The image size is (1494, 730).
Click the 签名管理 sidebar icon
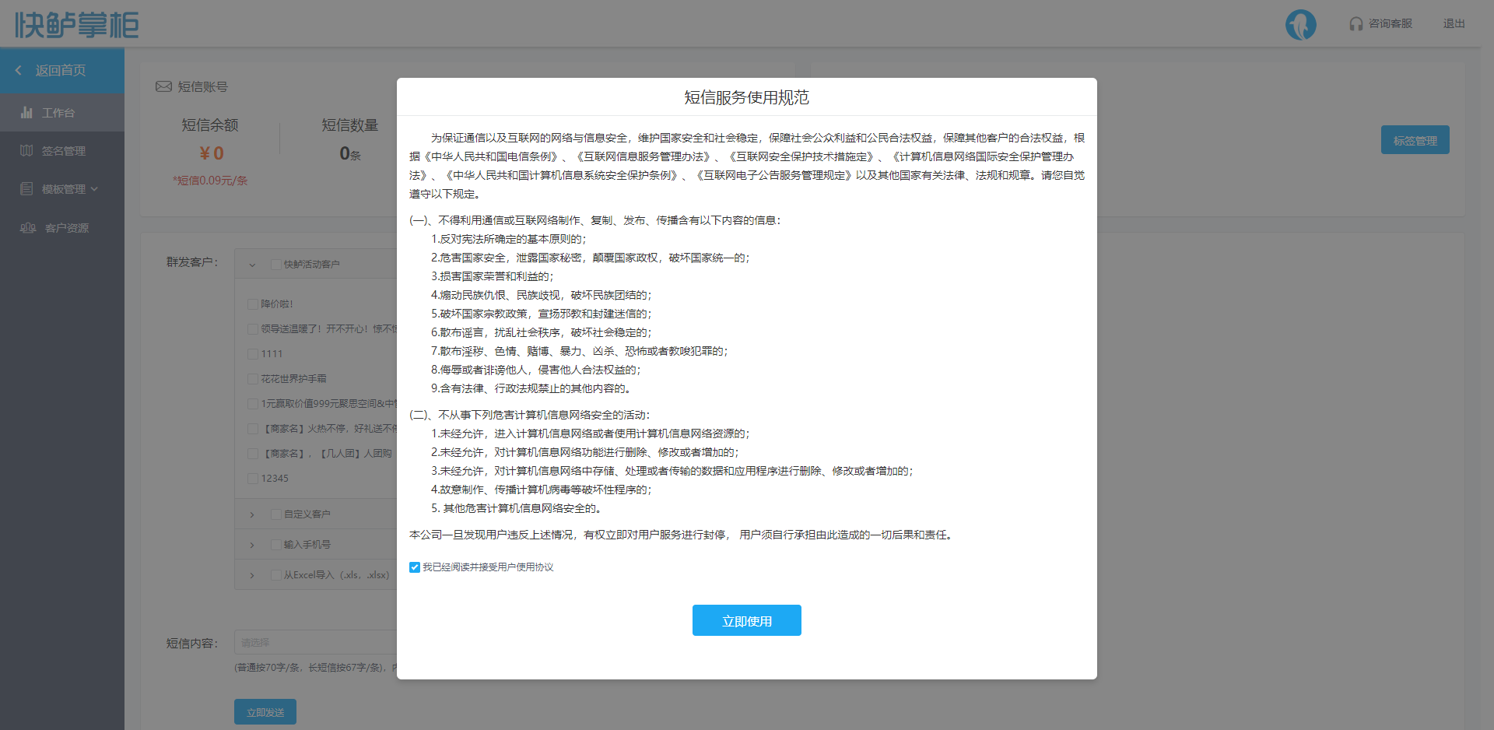(26, 151)
